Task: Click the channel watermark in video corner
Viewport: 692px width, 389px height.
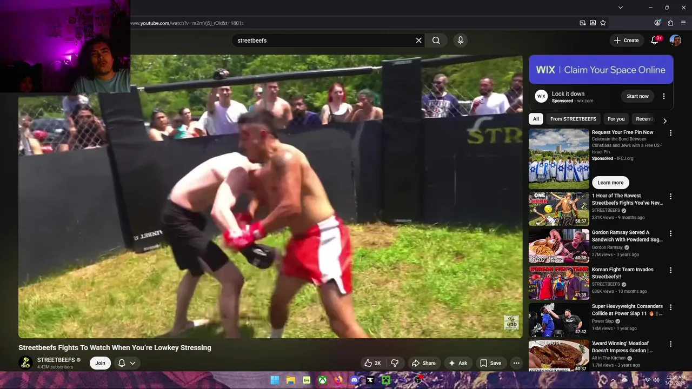Action: [511, 323]
